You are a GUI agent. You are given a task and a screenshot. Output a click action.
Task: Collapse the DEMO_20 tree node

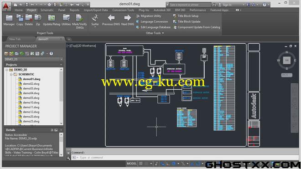pyautogui.click(x=7, y=70)
